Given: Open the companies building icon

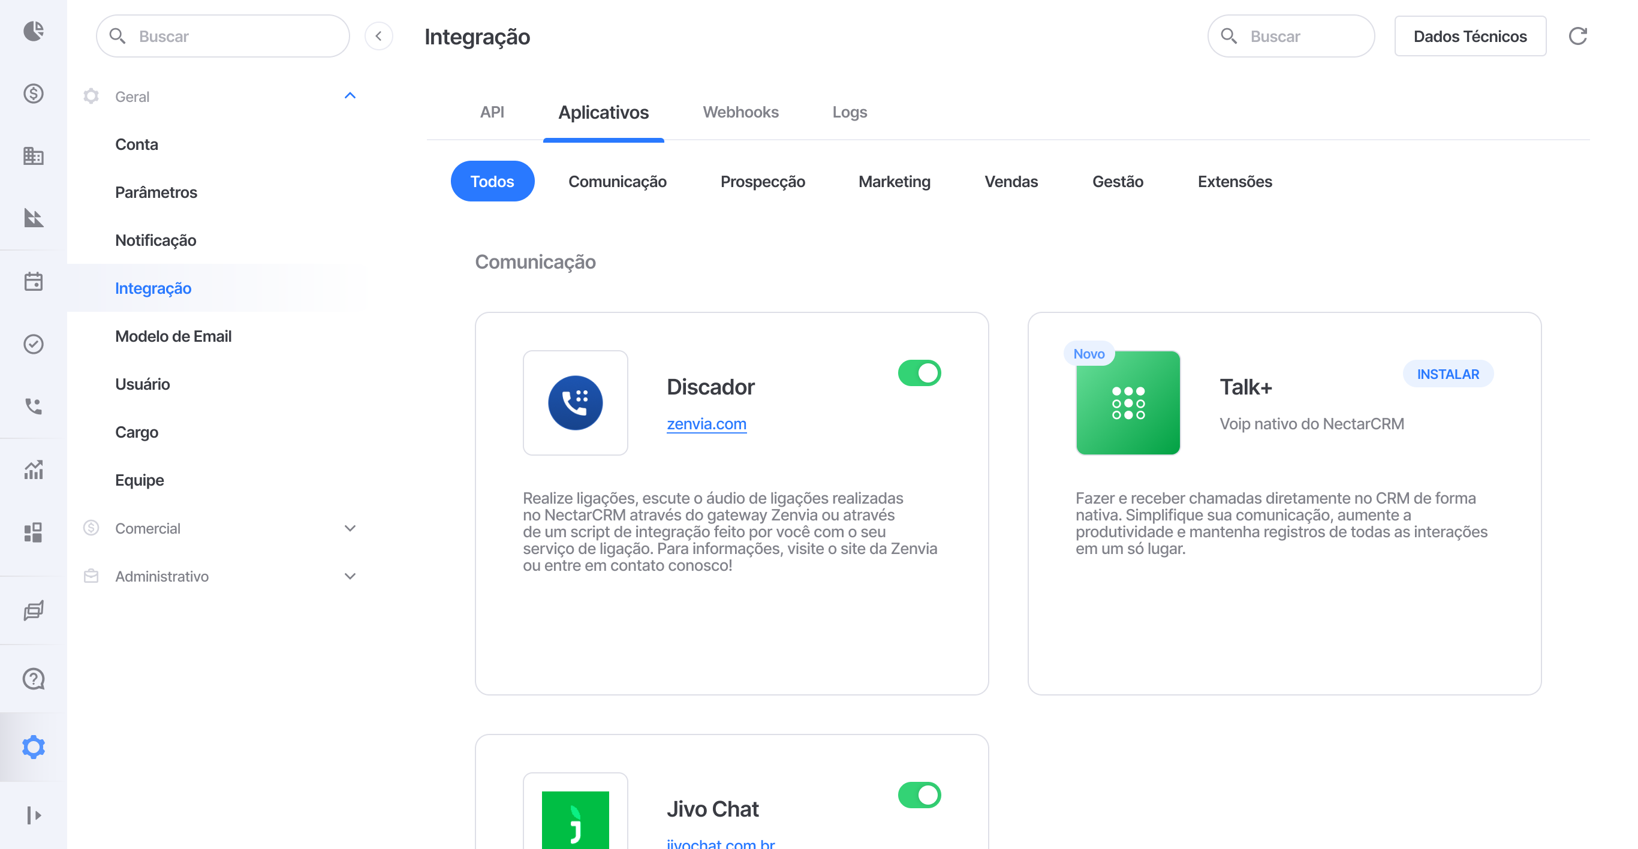Looking at the screenshot, I should point(33,156).
